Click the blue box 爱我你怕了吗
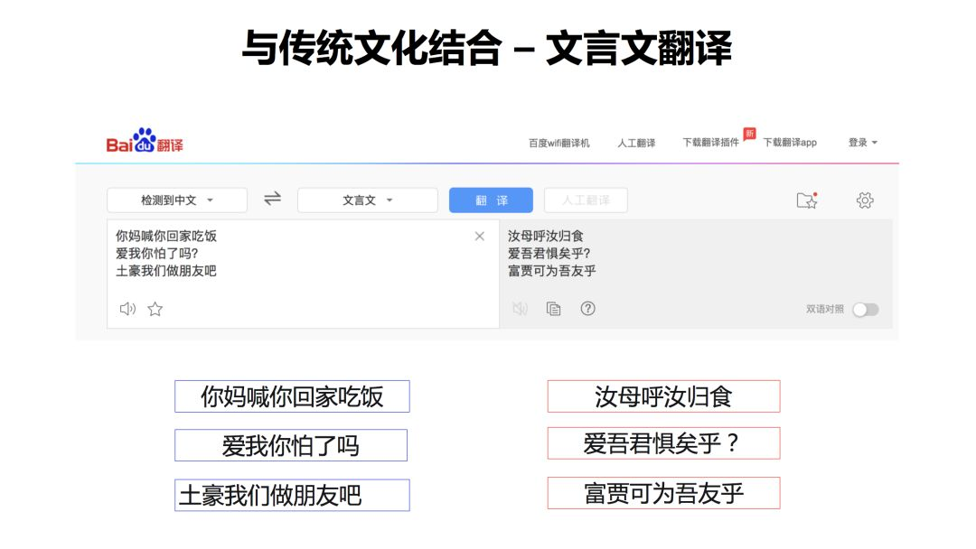This screenshot has width=976, height=549. [291, 445]
